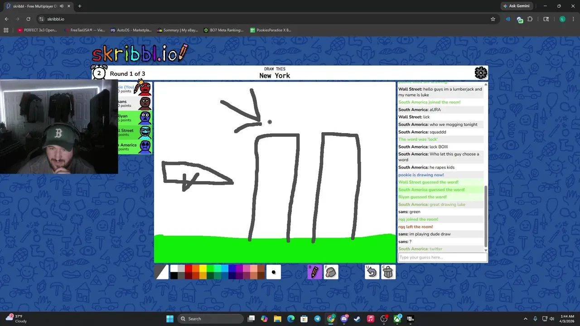Pick the light cyan color swatch
Viewport: 580px width, 326px height.
(225, 268)
